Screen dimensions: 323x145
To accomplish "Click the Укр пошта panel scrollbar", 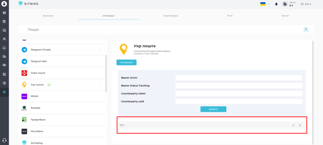I will tap(313, 92).
